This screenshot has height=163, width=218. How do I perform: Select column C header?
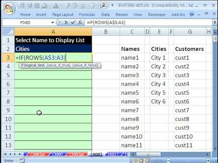point(132,32)
